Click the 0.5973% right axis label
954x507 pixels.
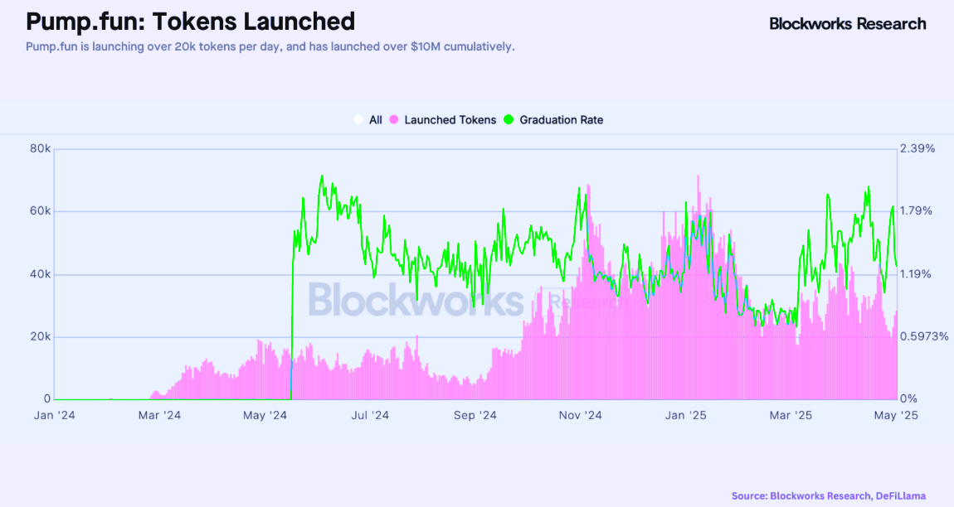point(924,336)
